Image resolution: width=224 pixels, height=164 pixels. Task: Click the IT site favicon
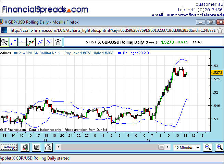pos(4,30)
